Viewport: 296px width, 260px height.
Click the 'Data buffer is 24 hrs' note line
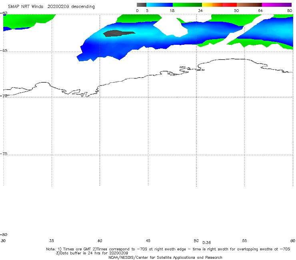tap(92, 253)
